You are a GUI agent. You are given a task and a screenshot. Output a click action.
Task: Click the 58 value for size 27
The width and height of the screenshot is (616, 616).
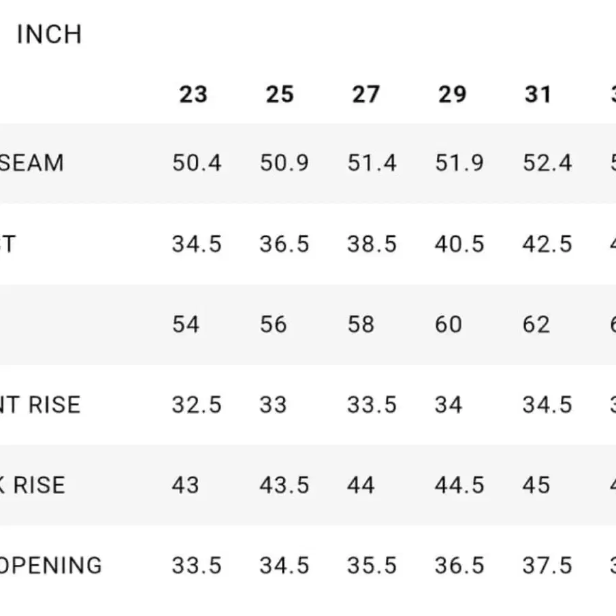[x=361, y=325]
